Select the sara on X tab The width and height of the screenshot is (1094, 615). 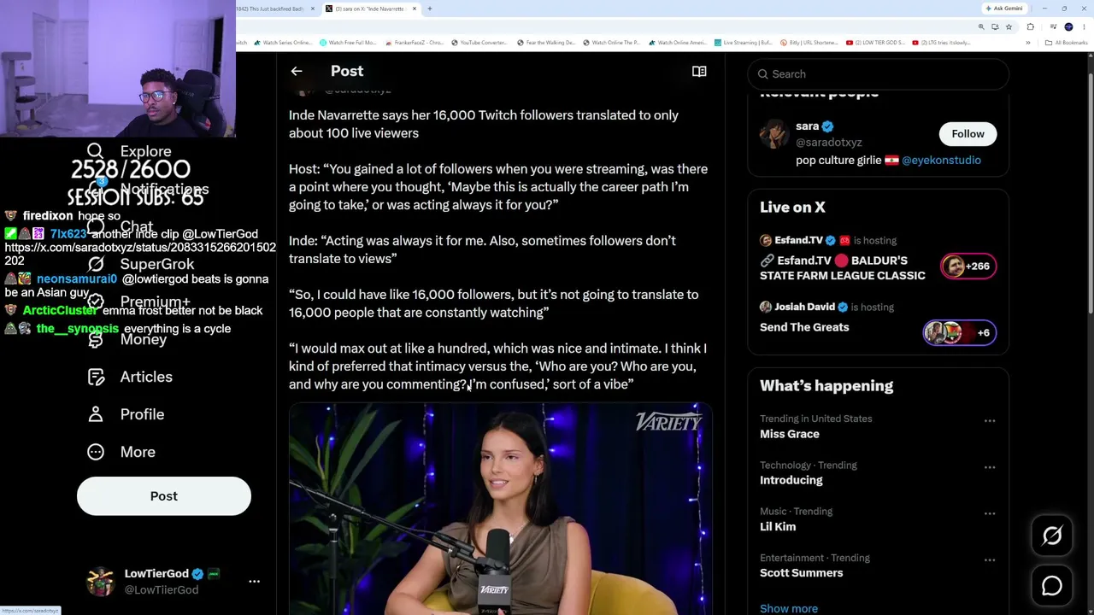tap(373, 9)
